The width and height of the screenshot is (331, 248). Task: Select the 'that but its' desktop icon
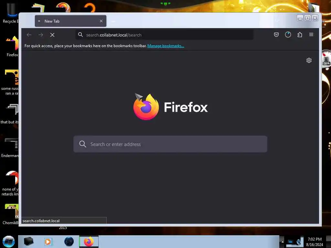(10, 114)
